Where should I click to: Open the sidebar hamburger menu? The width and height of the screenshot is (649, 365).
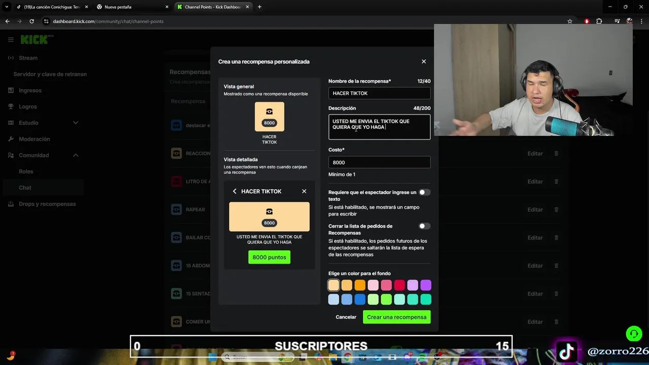tap(11, 40)
